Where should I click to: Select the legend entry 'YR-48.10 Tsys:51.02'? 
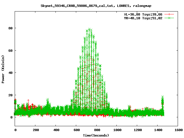tap(143, 18)
